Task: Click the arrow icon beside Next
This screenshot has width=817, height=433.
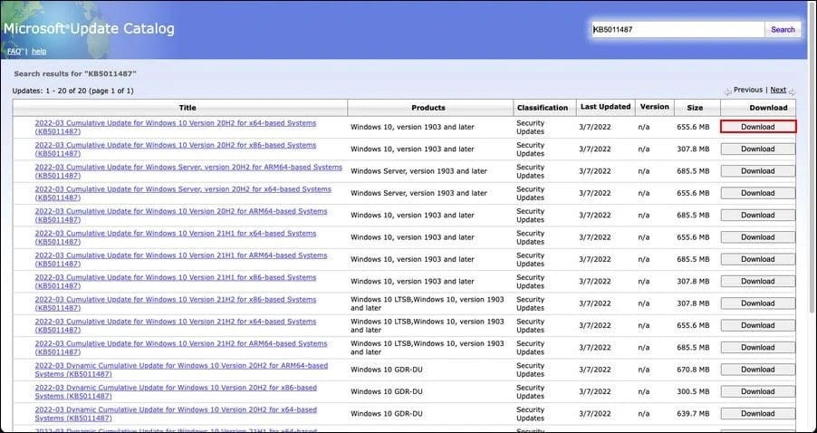Action: click(792, 91)
